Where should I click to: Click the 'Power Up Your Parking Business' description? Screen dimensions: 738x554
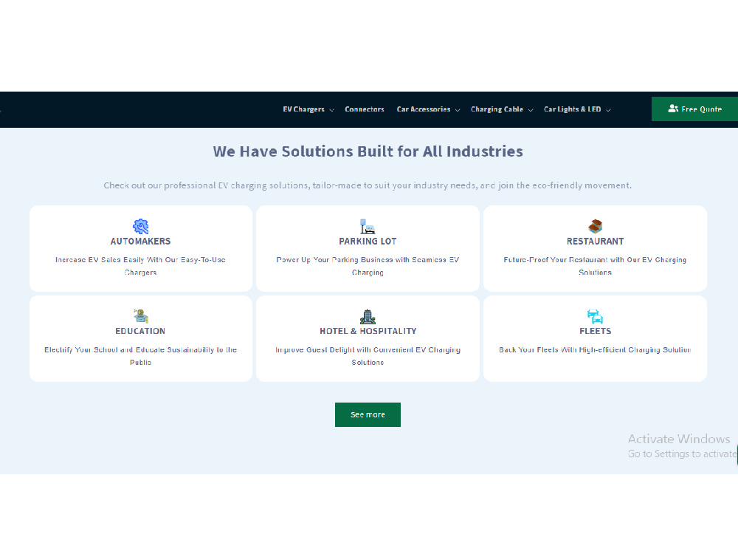click(368, 266)
